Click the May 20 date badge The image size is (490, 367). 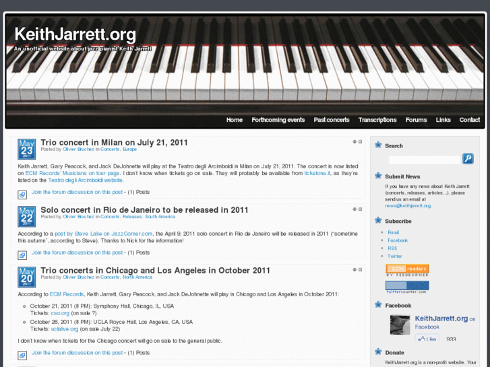pos(26,277)
